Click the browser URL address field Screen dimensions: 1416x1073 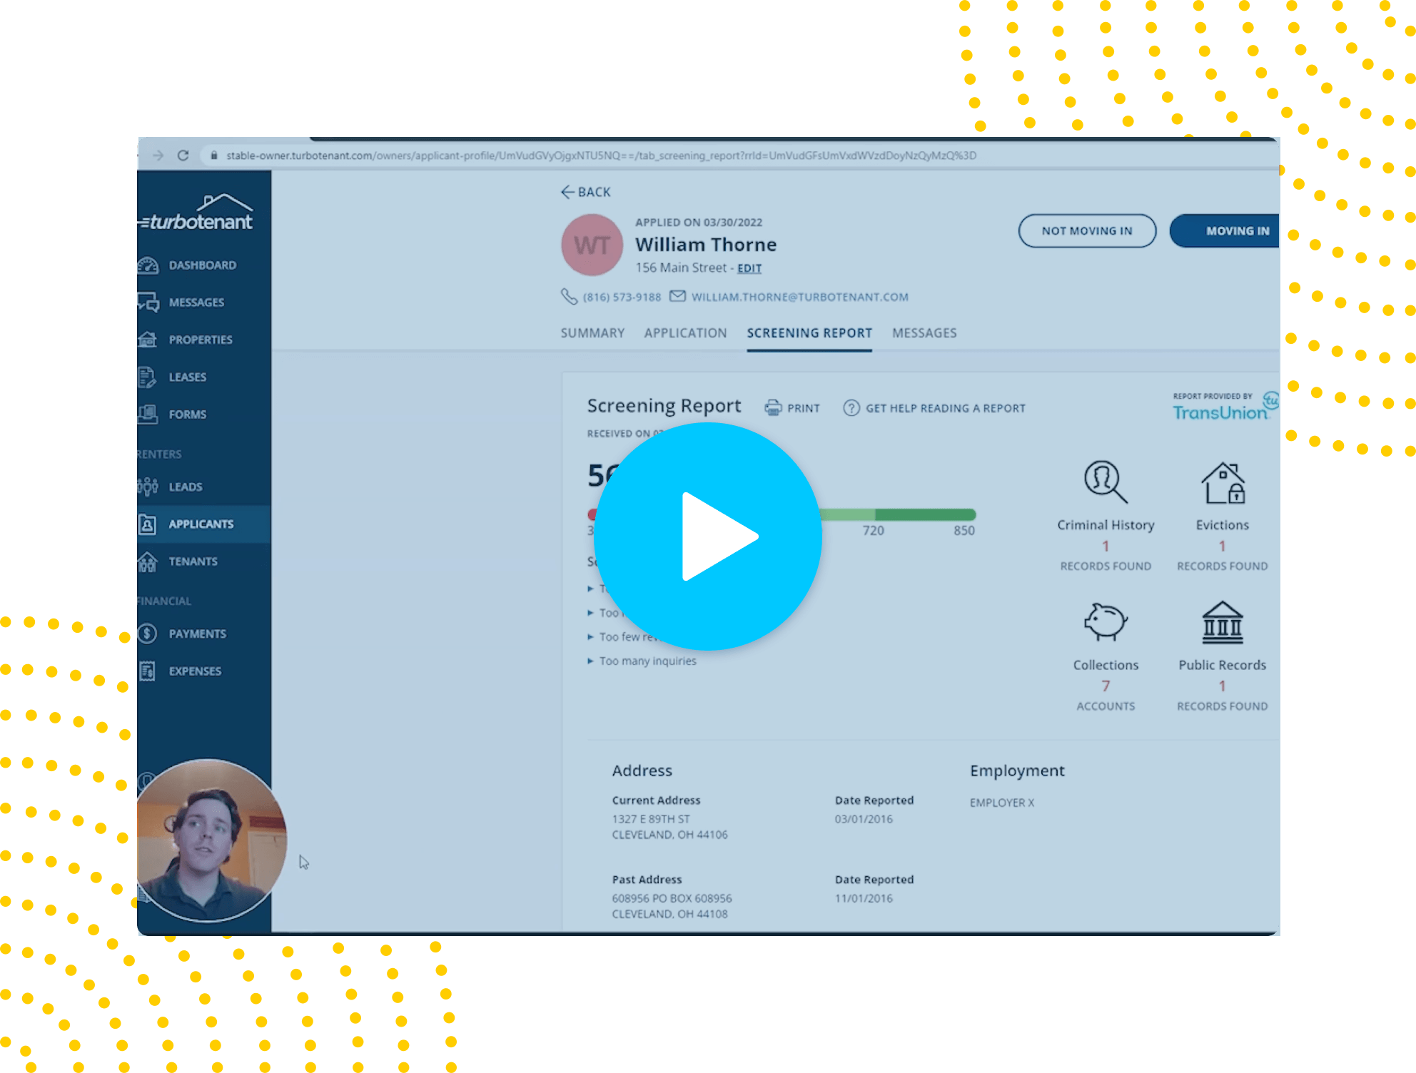point(601,156)
